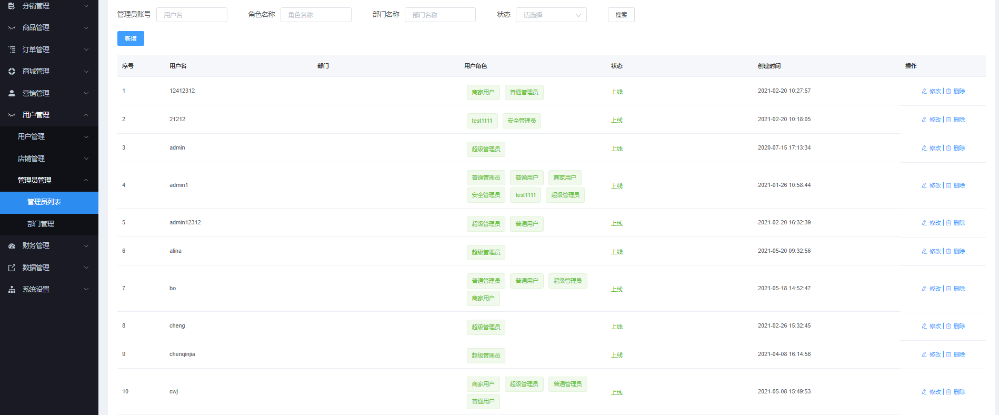This screenshot has width=999, height=415.
Task: Focus the 管理员账号 username input field
Action: 192,15
